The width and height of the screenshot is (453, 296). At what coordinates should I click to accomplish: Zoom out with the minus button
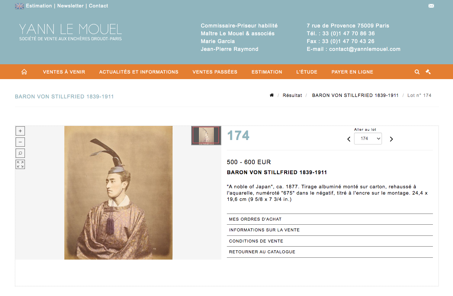point(20,142)
